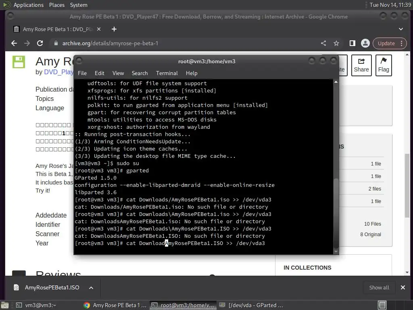Screen dimensions: 413x310
Task: Click the Update button in Chrome
Action: coord(386,43)
